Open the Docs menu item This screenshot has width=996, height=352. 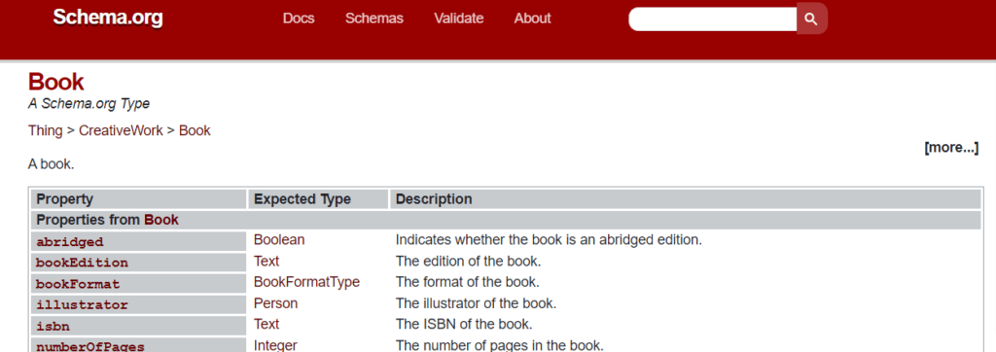[x=299, y=18]
